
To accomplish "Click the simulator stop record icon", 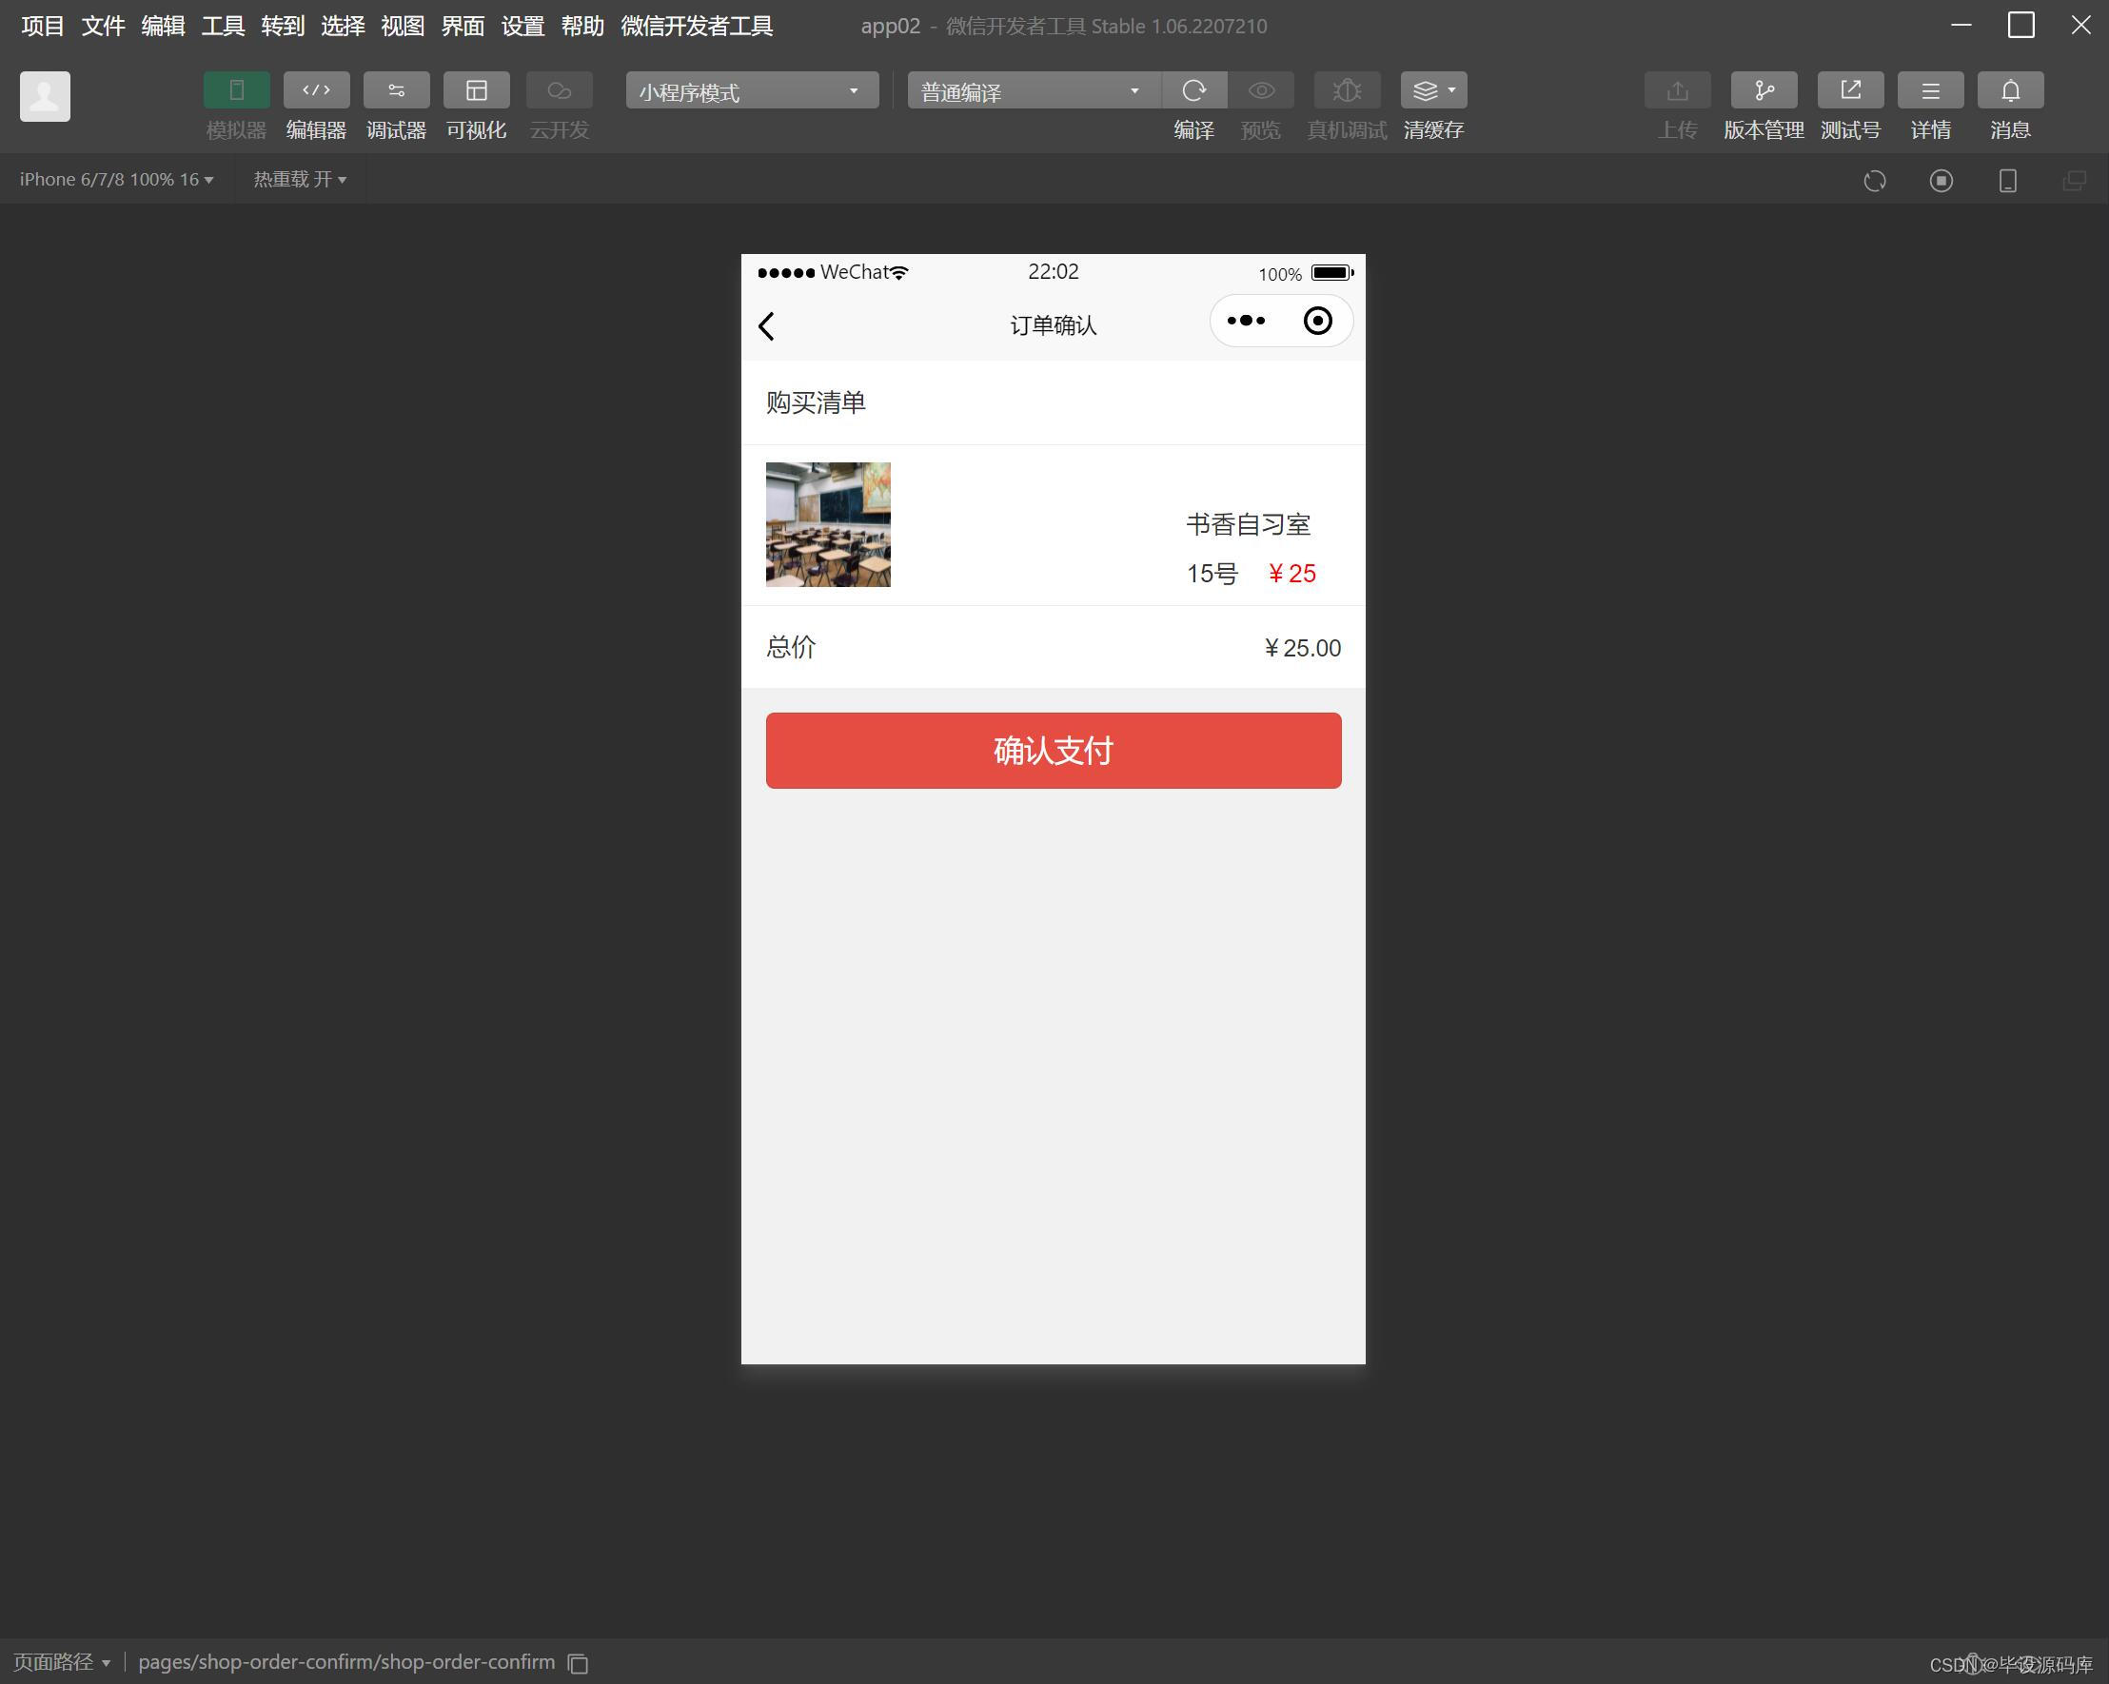I will [1941, 180].
